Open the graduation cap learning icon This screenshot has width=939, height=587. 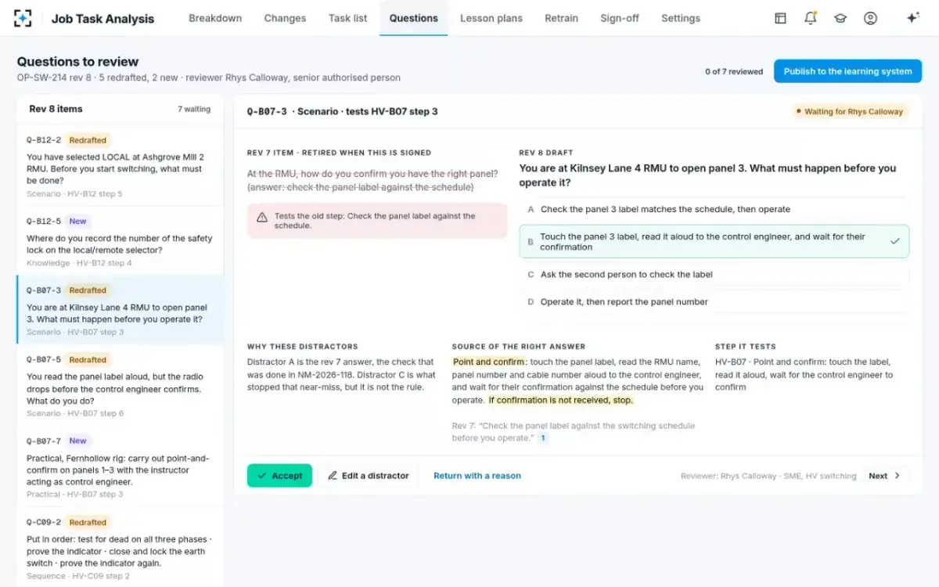pyautogui.click(x=840, y=18)
